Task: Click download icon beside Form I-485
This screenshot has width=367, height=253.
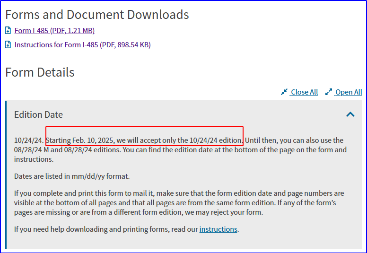Action: point(8,30)
